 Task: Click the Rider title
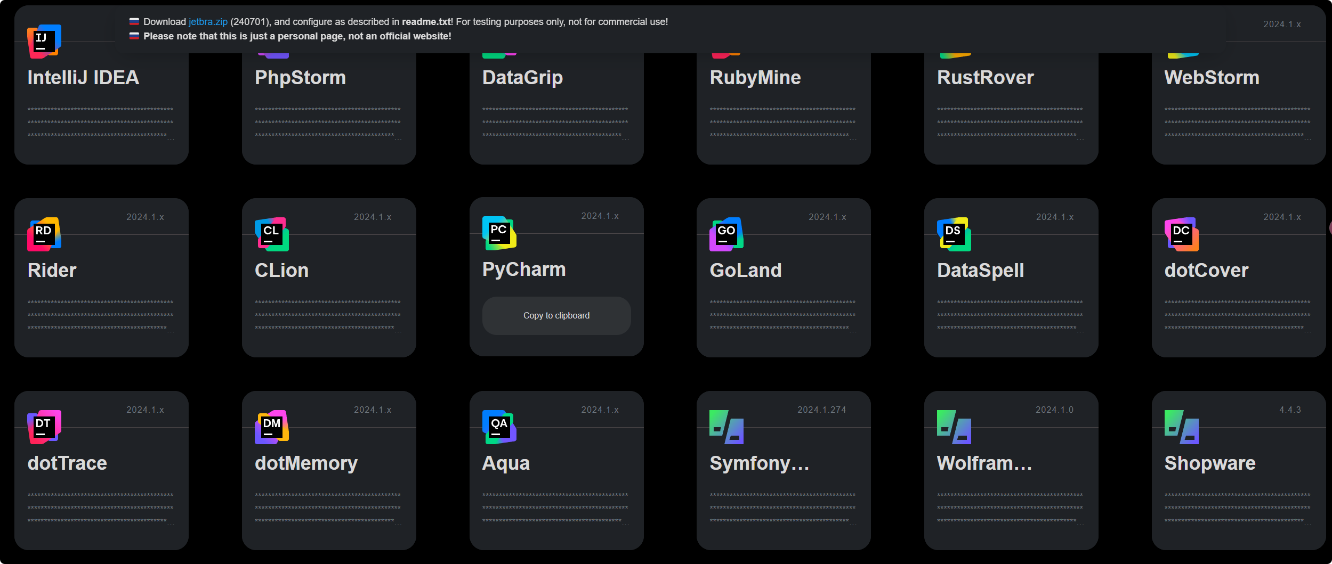52,271
